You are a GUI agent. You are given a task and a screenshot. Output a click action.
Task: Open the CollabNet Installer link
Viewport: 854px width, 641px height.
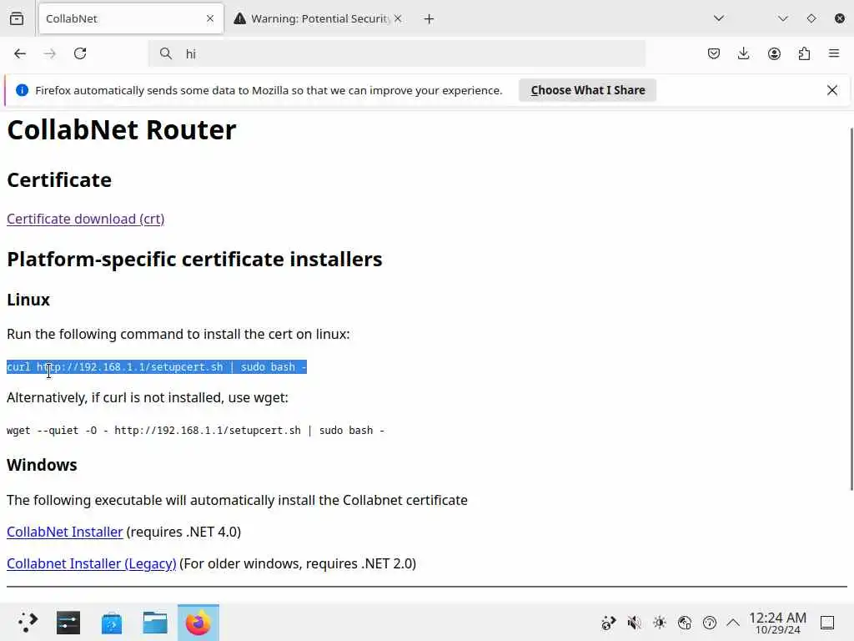(x=65, y=532)
